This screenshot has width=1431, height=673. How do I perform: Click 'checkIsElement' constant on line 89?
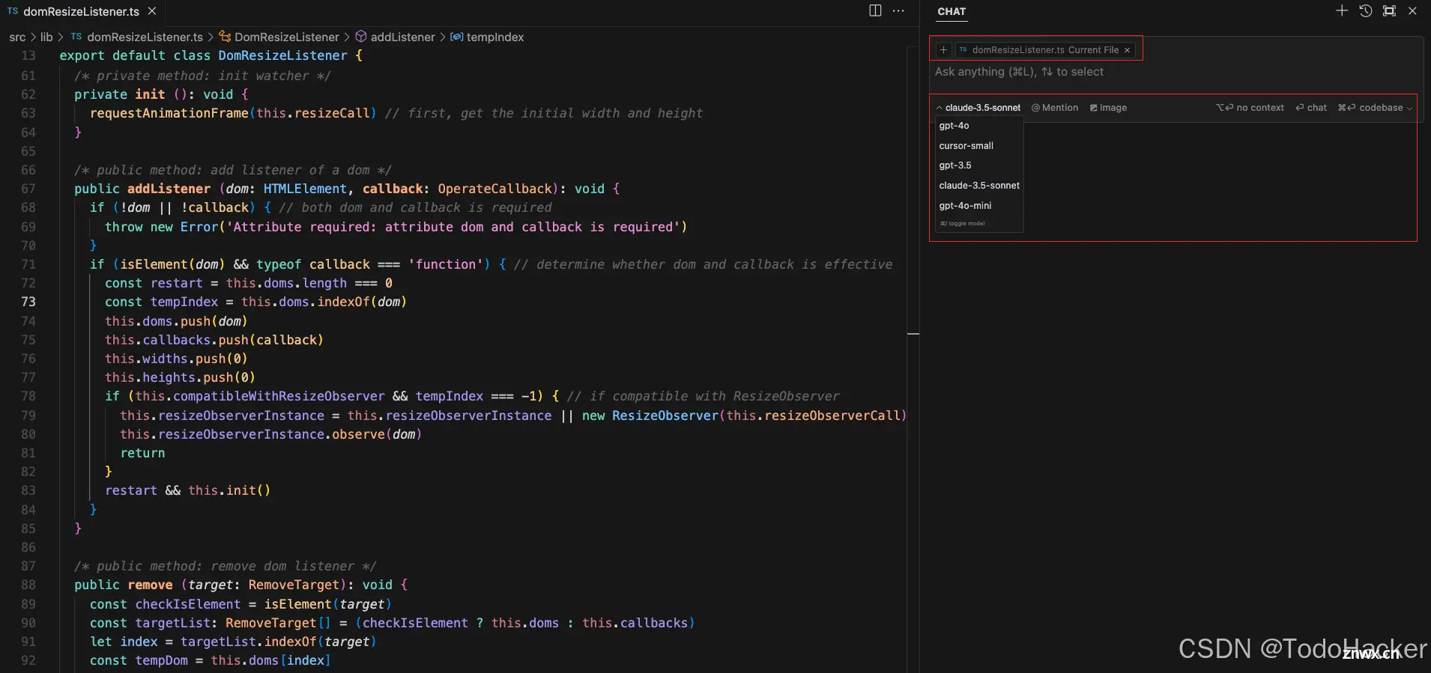(188, 604)
